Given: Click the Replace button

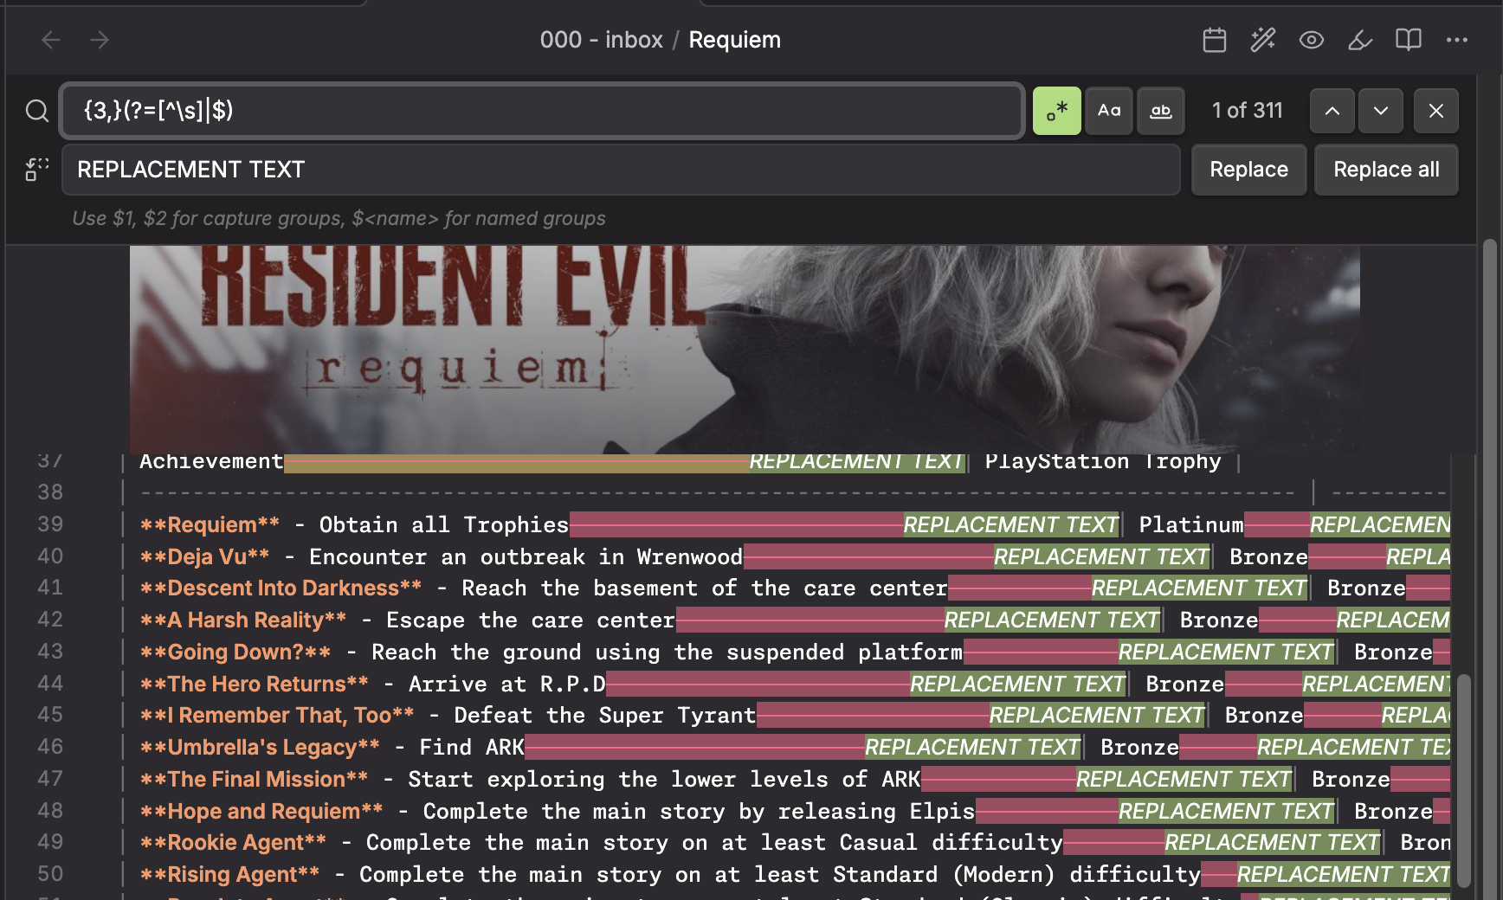Looking at the screenshot, I should 1249,170.
